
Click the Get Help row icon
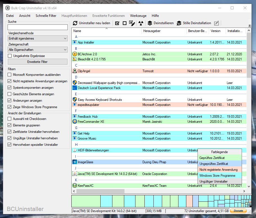pos(75,133)
